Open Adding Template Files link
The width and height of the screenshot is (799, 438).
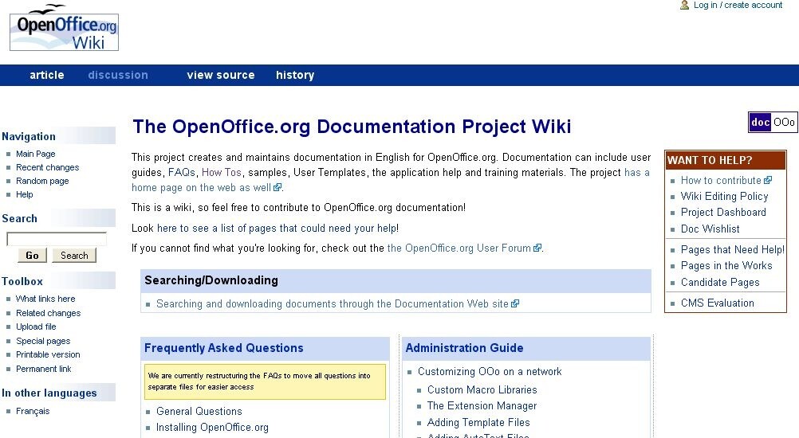[478, 422]
